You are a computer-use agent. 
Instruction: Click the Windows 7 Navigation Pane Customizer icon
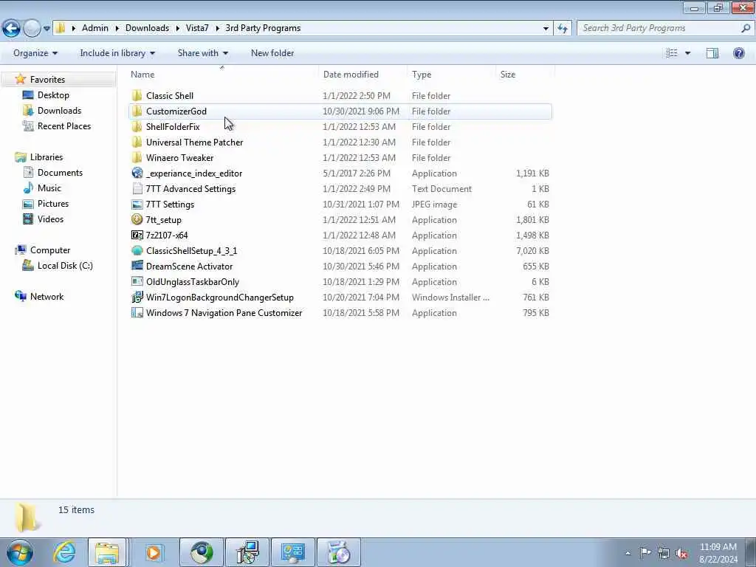[137, 312]
